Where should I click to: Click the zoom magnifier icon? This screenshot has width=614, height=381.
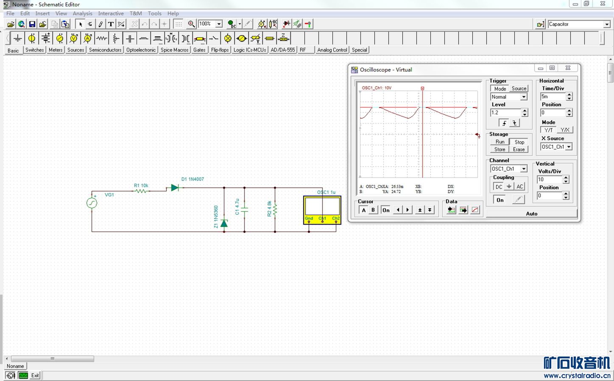pyautogui.click(x=191, y=24)
